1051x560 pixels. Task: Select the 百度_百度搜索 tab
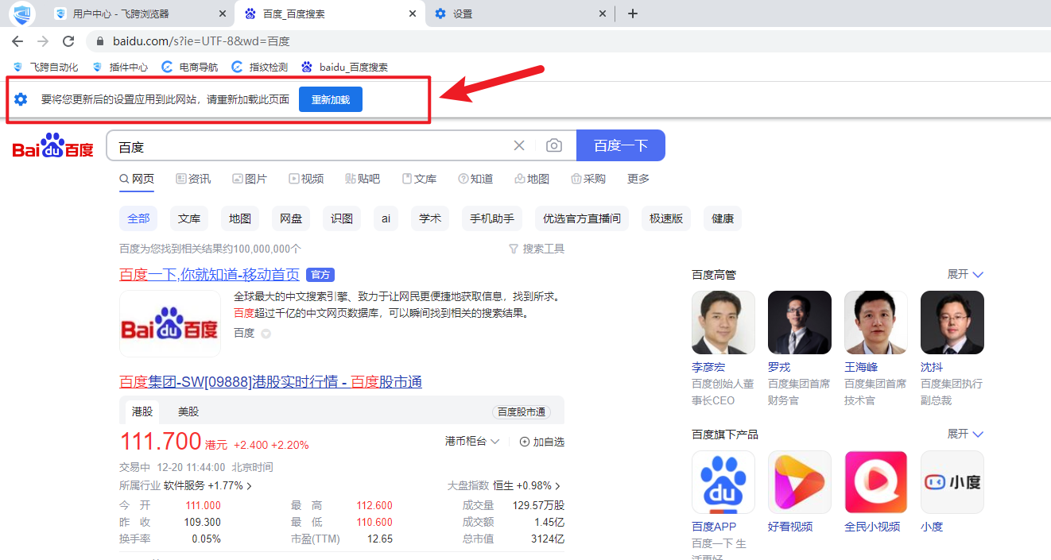click(x=330, y=14)
